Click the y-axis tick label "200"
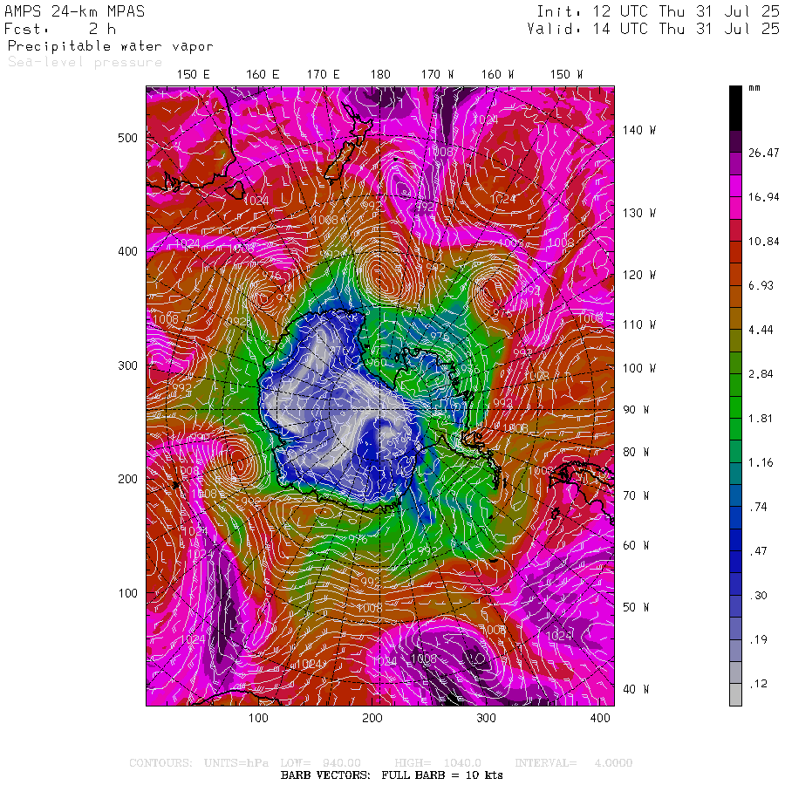The image size is (785, 785). coord(127,479)
